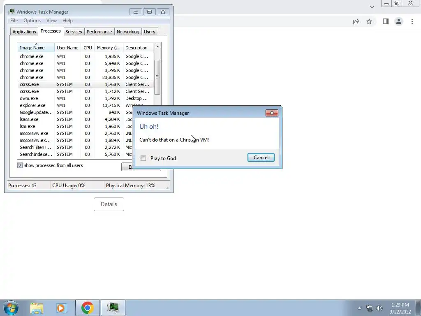Screen dimensions: 421x316
Task: Click Chrome's share page icon
Action: coord(356,21)
